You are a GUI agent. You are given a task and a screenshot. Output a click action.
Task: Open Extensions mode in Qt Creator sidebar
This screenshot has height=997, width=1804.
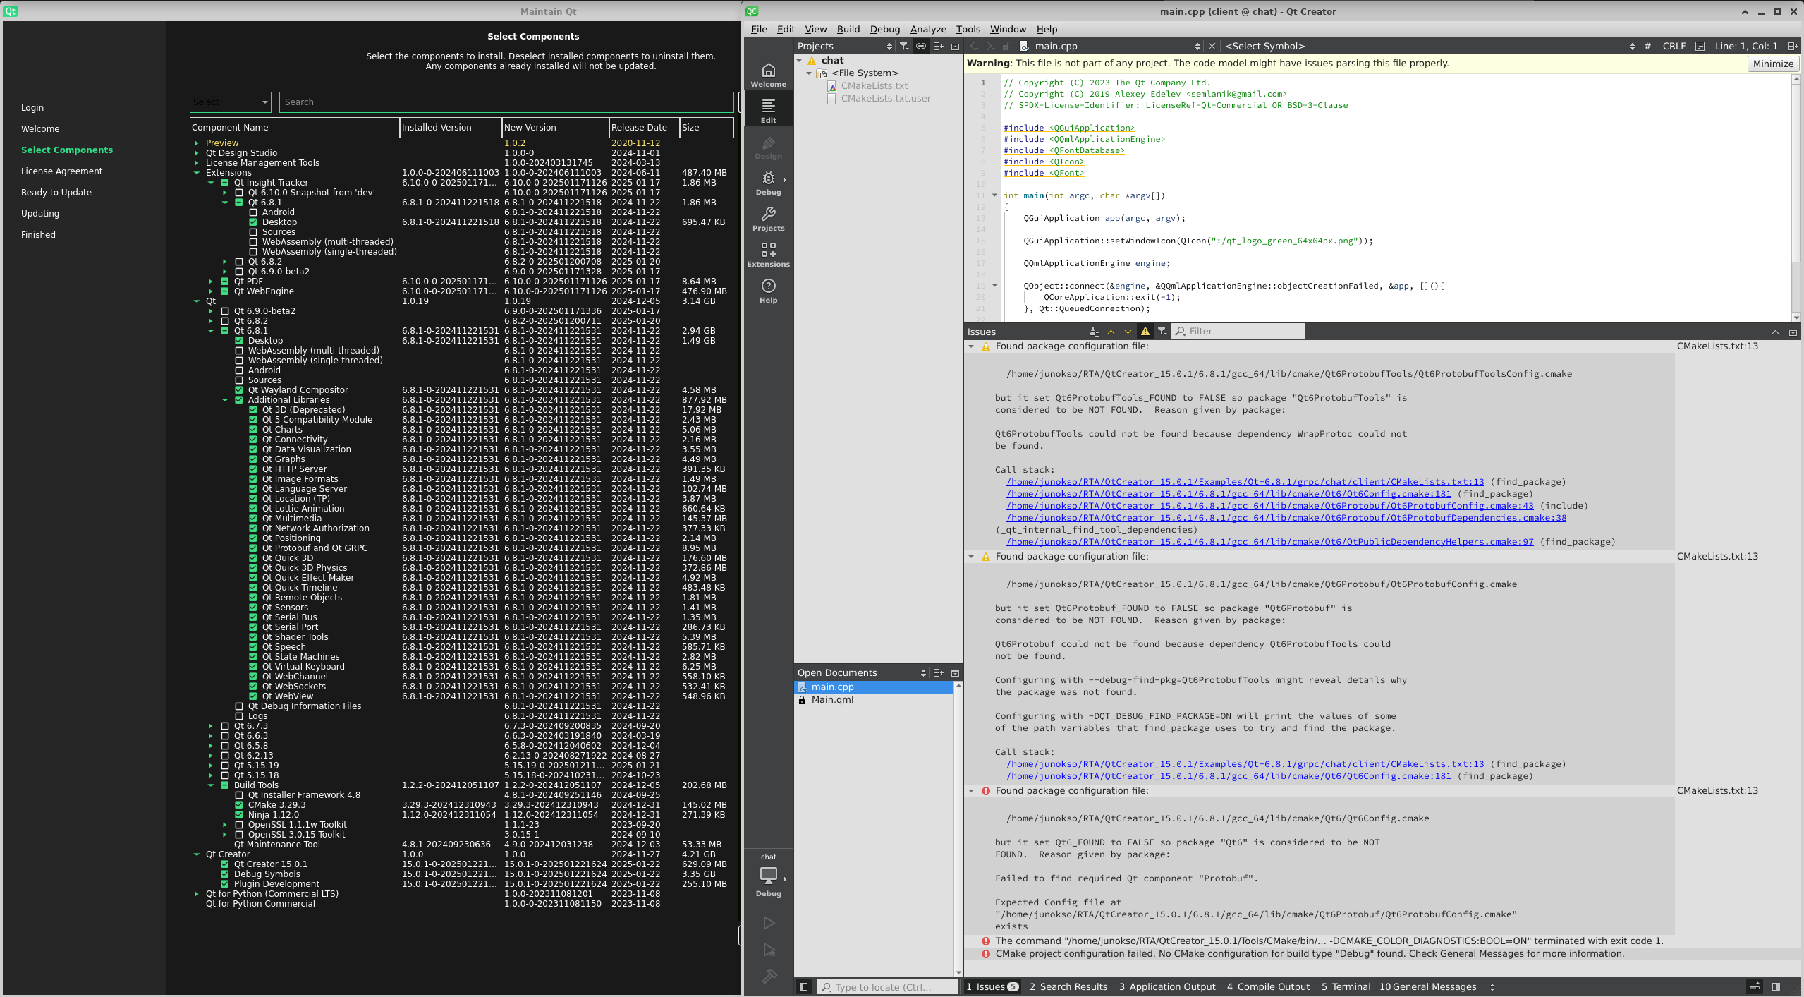pyautogui.click(x=768, y=255)
